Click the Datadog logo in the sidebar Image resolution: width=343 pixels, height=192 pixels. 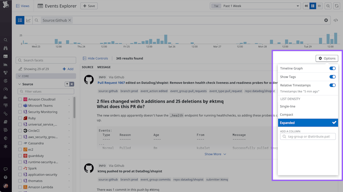pyautogui.click(x=6, y=4)
